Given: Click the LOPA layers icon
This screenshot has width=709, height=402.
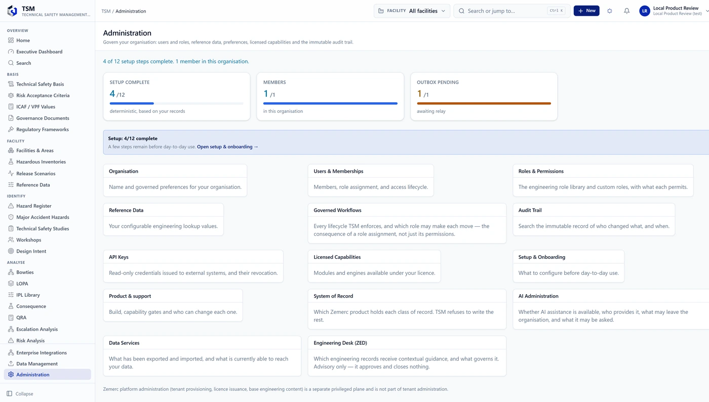Looking at the screenshot, I should click(11, 284).
